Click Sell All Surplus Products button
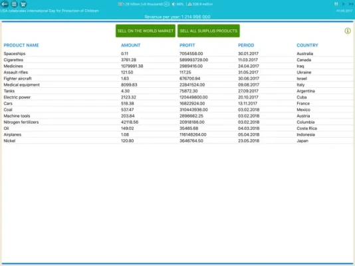Screen dimensions: 355x266 209,31
